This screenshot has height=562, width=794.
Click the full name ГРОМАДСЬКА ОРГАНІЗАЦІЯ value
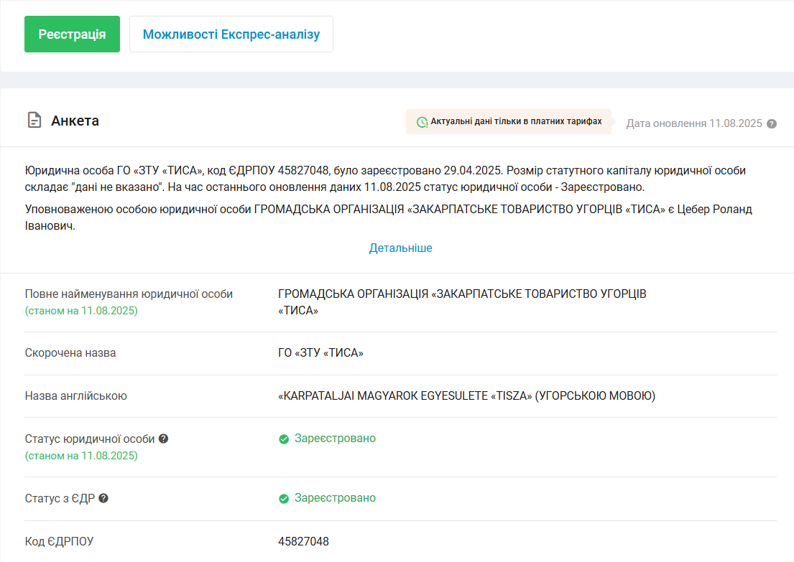[462, 302]
